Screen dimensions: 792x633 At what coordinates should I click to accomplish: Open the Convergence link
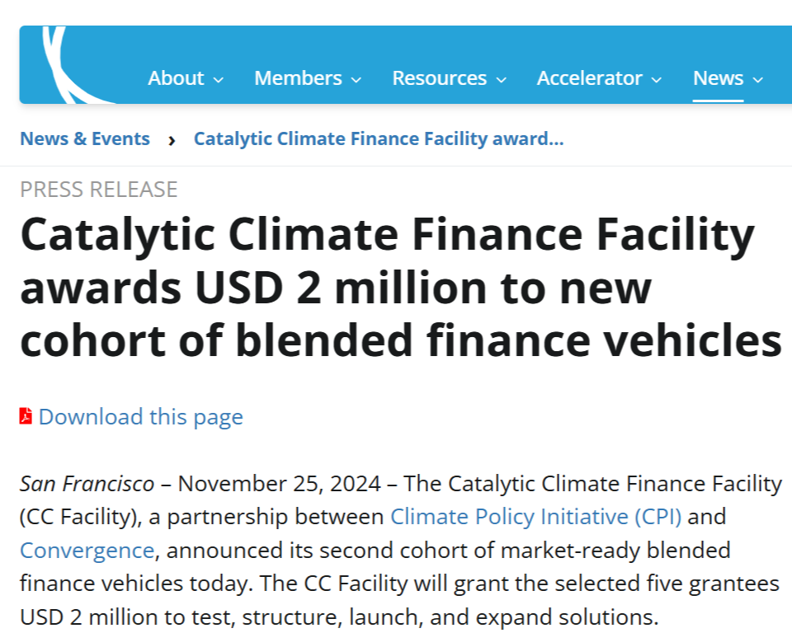pyautogui.click(x=87, y=551)
